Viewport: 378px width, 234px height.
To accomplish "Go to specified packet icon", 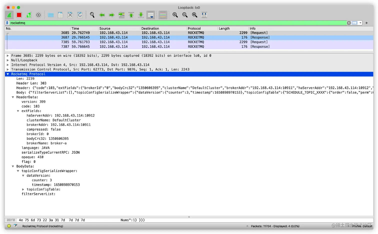I will point(121,15).
